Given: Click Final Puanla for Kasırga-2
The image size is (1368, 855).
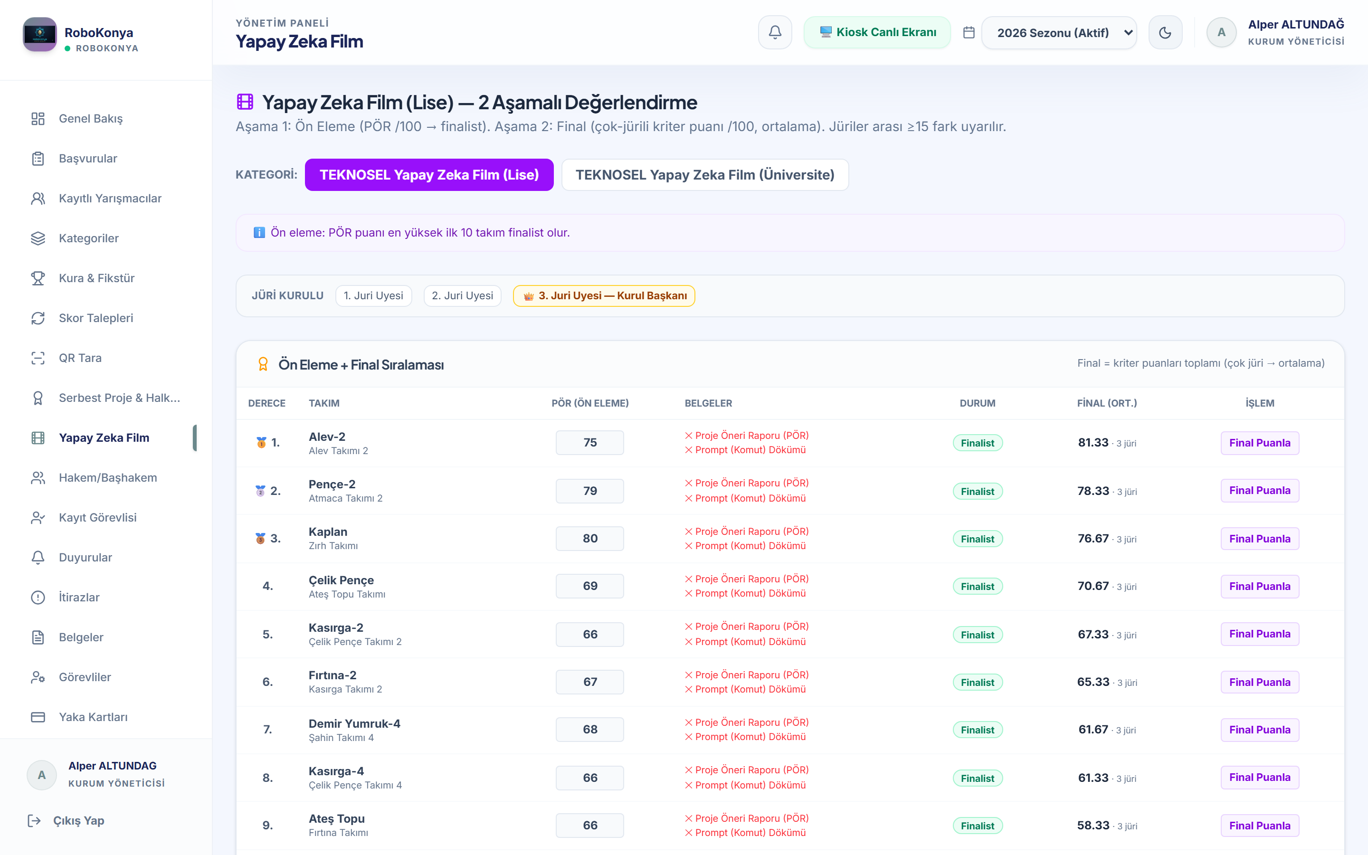Looking at the screenshot, I should [x=1260, y=634].
